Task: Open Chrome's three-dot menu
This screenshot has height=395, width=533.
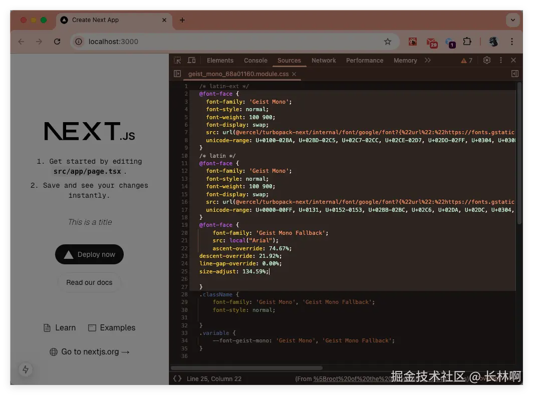Action: [511, 42]
